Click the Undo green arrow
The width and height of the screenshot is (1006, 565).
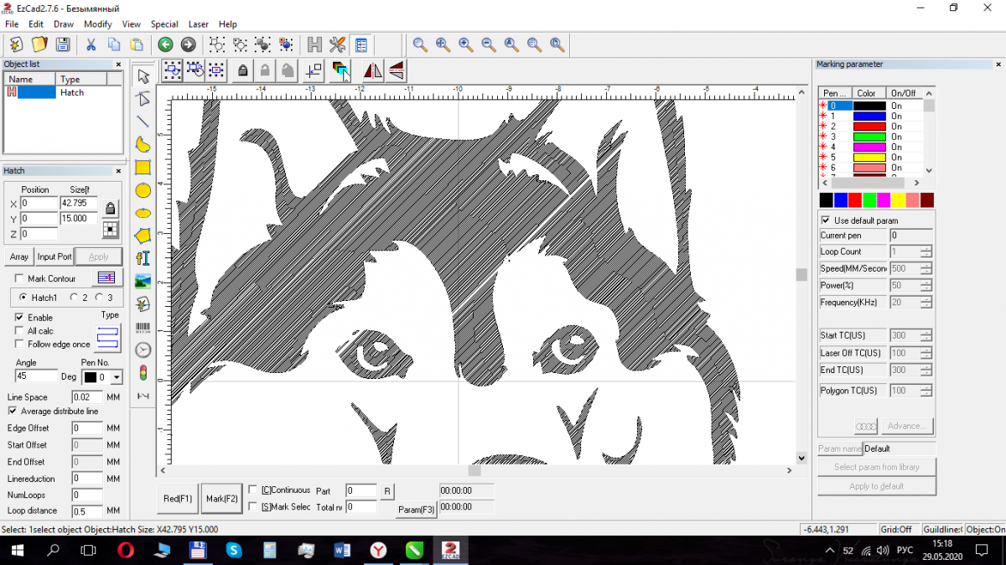pyautogui.click(x=165, y=44)
